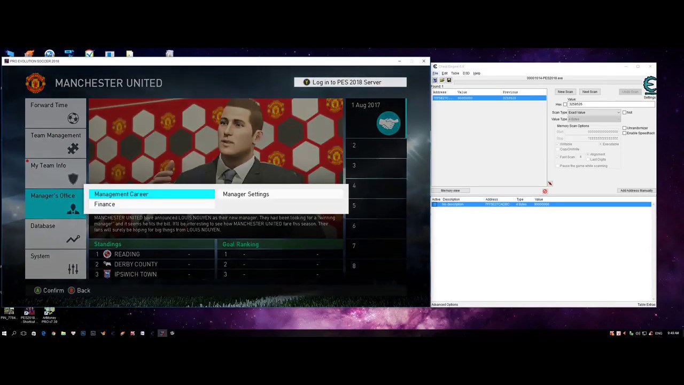
Task: Open PES2018 desktop shortcut
Action: point(29,315)
